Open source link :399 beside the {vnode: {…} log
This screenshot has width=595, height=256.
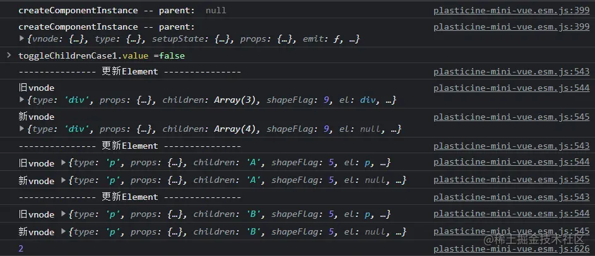pos(512,27)
